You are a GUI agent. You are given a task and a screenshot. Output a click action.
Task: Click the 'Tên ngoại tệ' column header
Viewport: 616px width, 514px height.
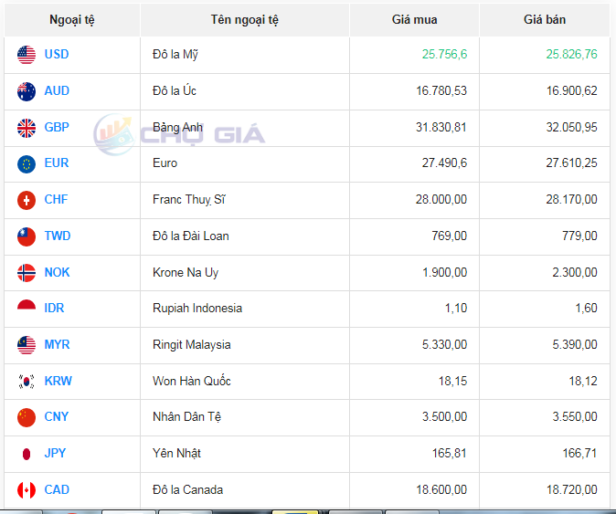(245, 19)
